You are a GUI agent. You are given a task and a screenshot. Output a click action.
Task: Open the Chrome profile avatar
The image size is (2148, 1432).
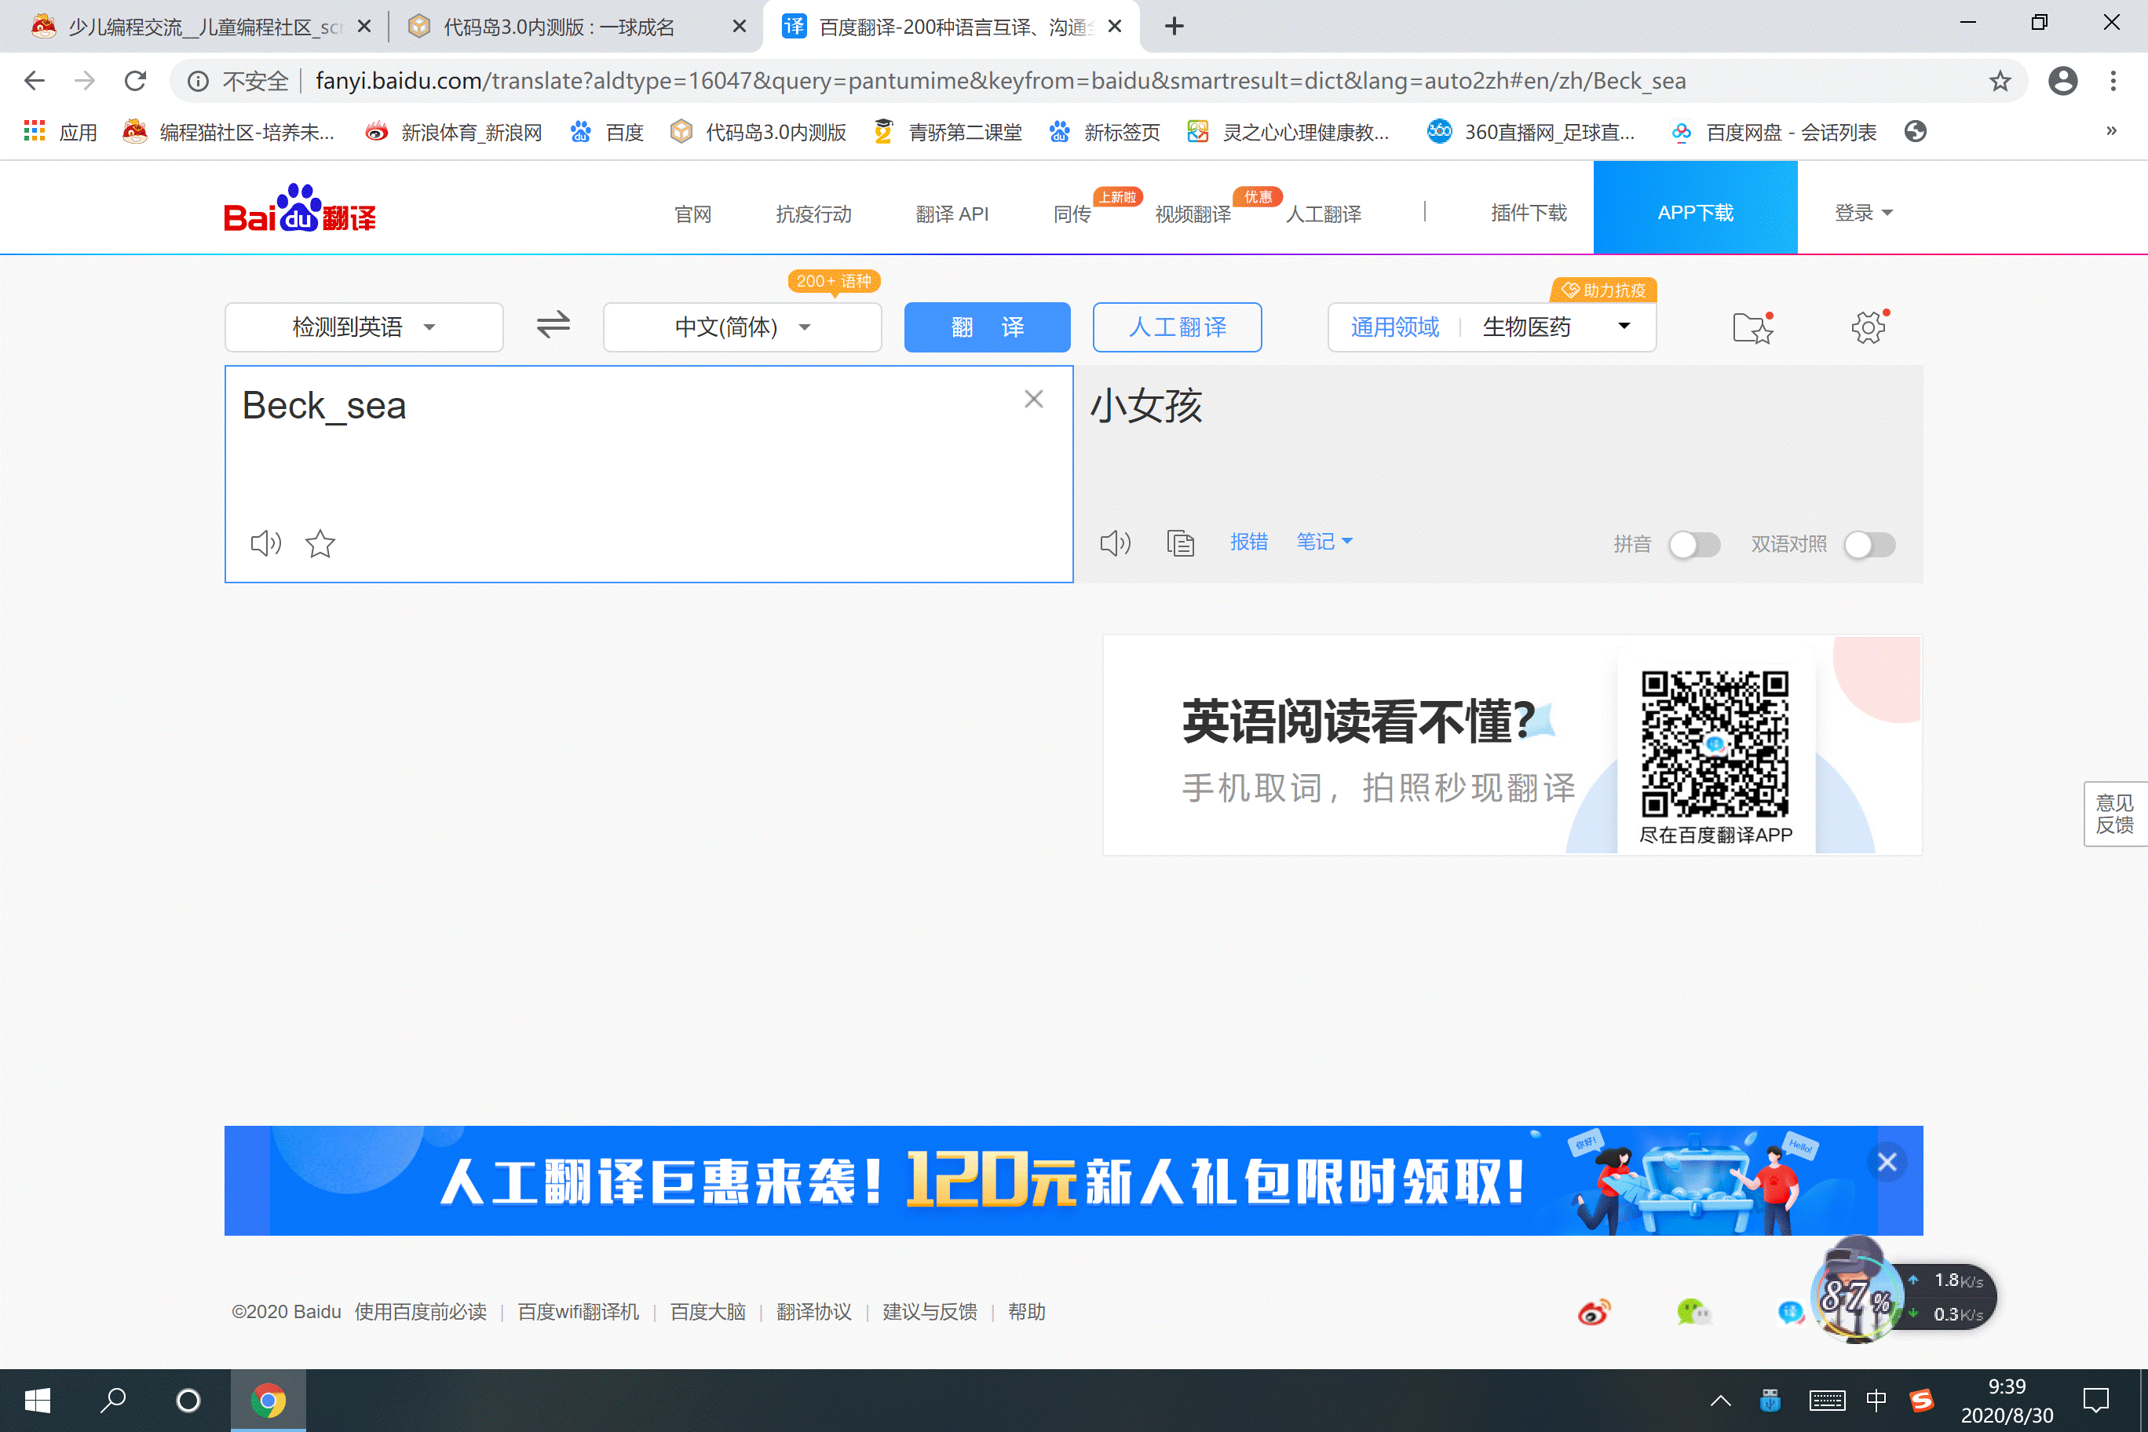coord(2062,82)
